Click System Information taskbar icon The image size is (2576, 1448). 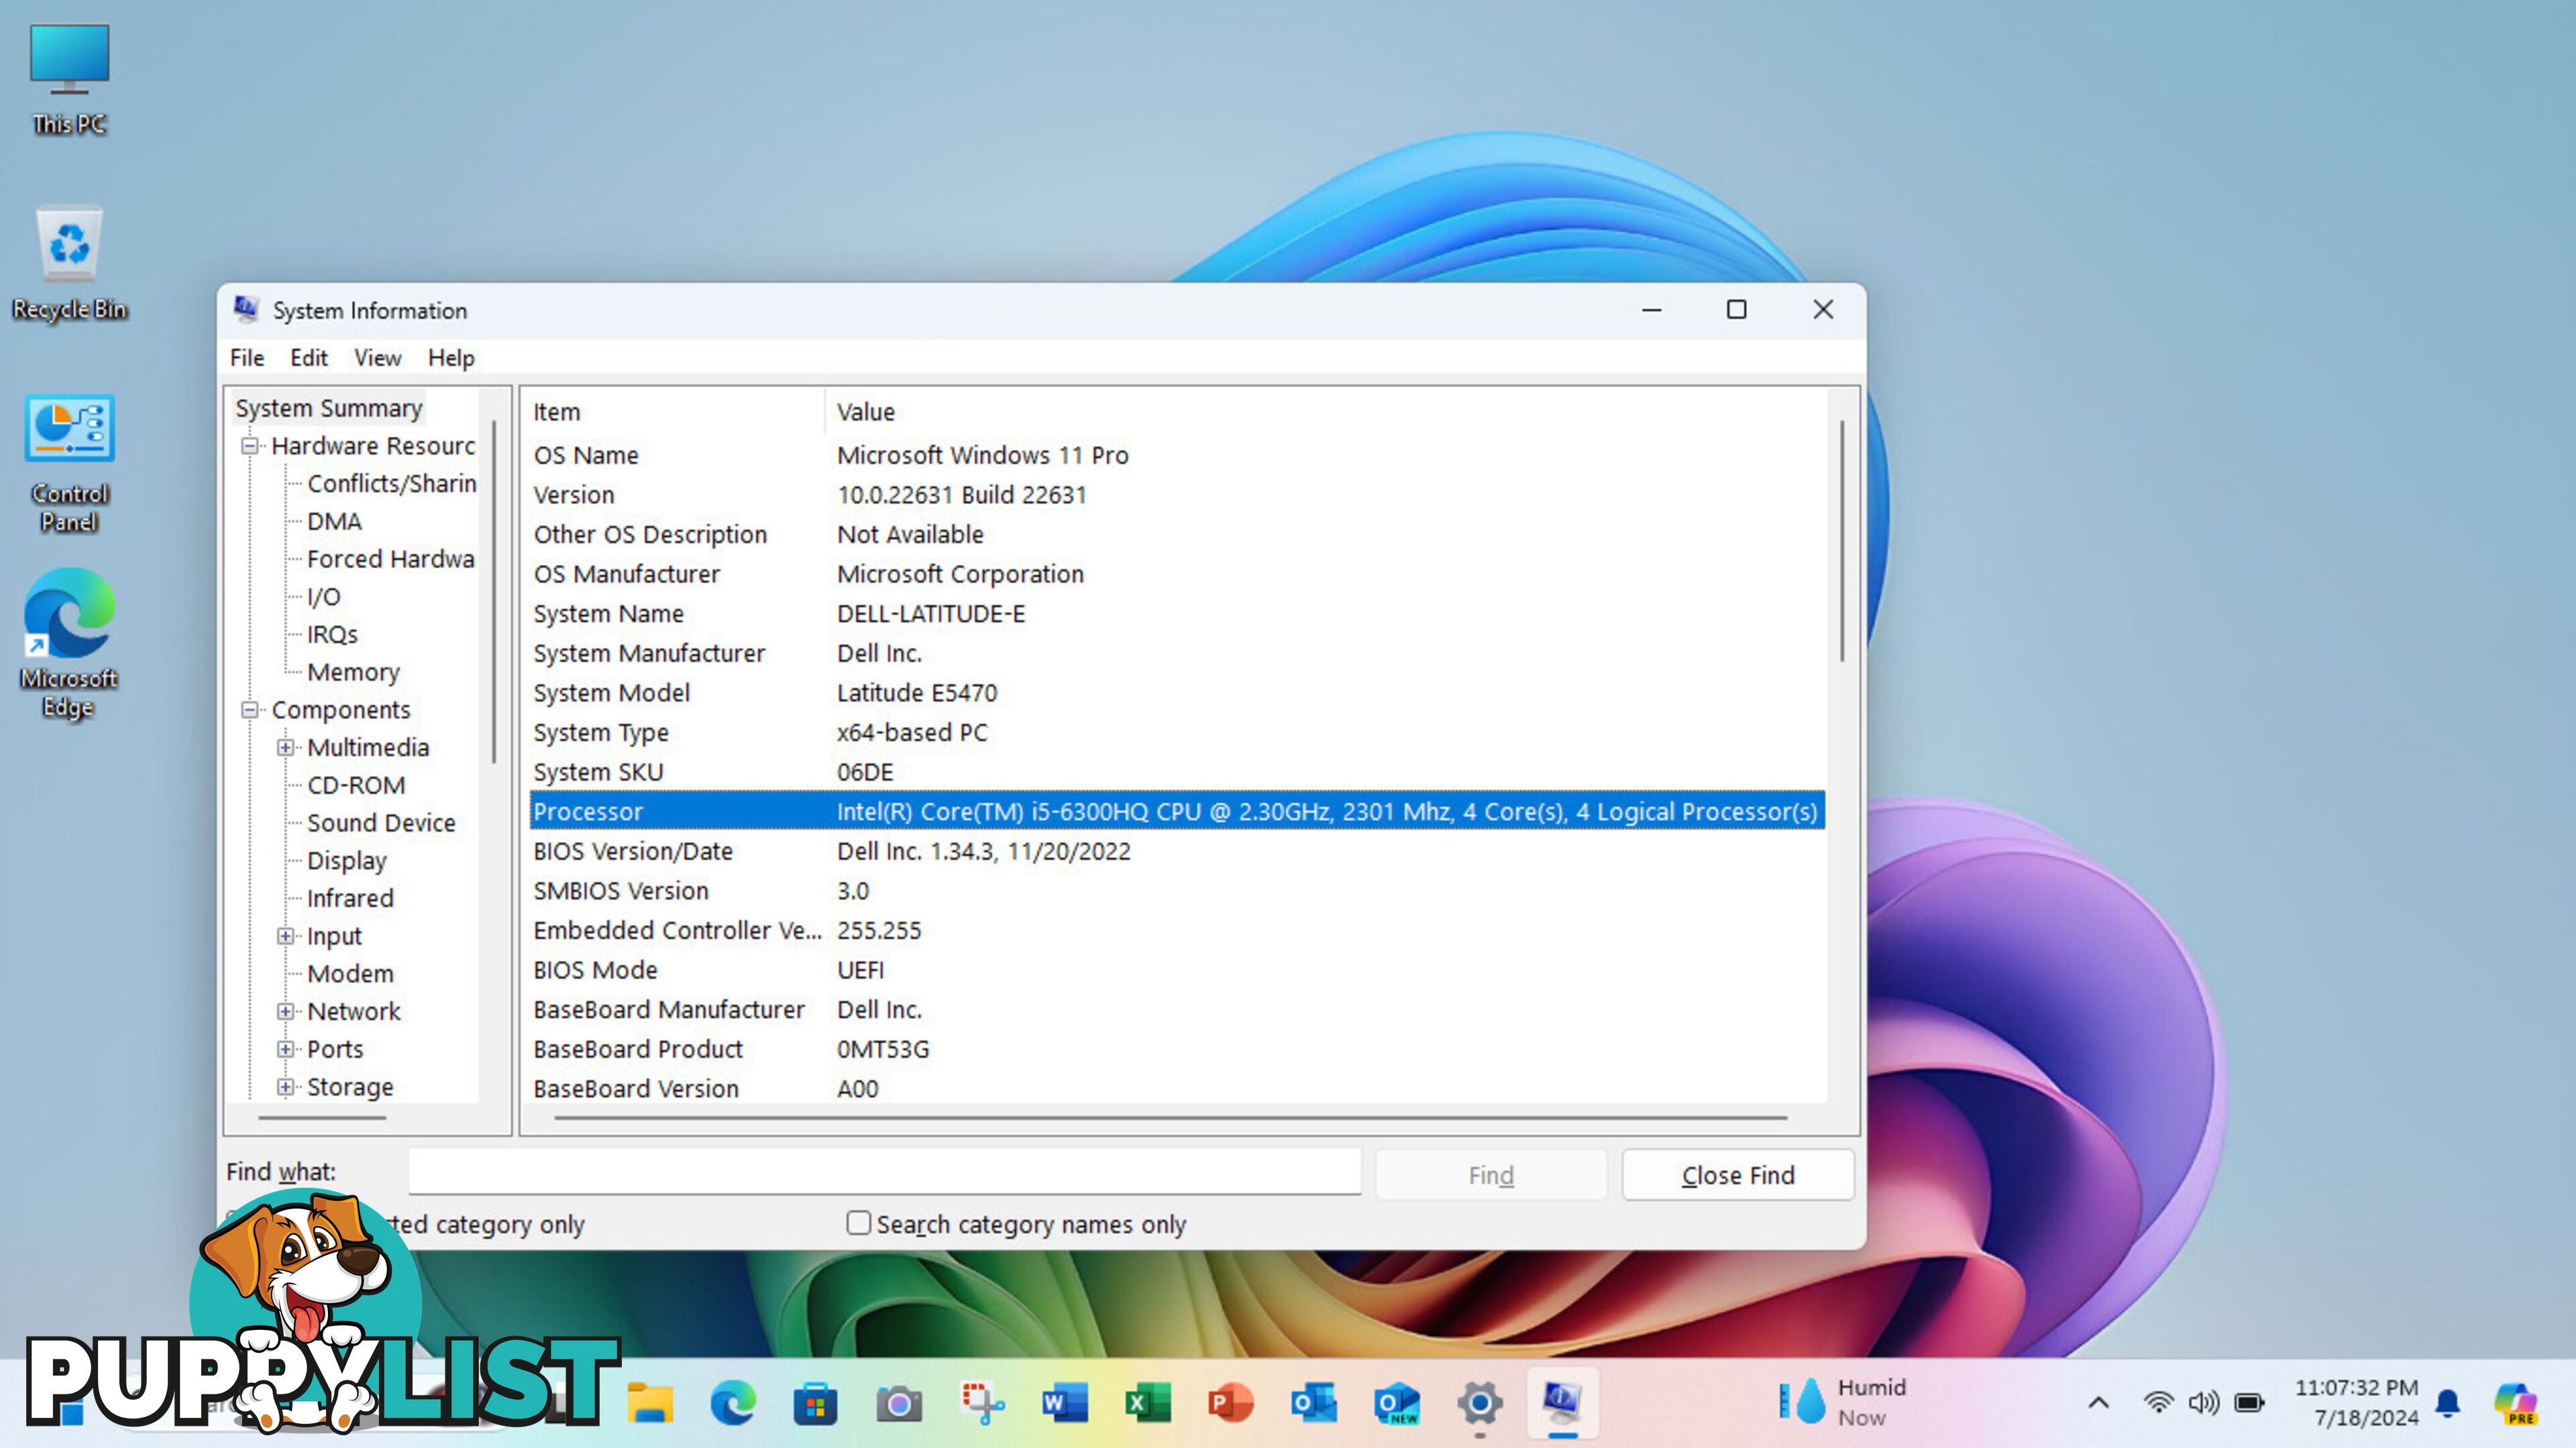pos(1563,1404)
